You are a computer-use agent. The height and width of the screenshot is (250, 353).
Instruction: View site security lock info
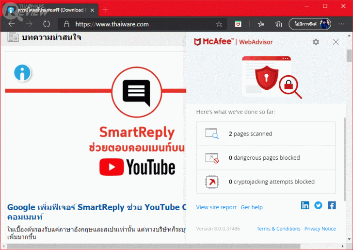coord(66,24)
